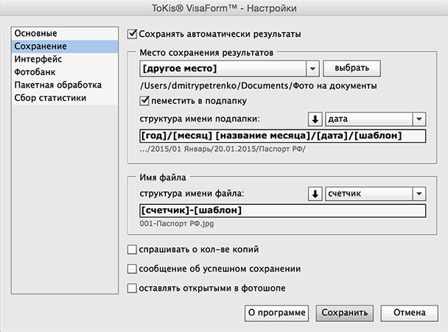Open the 'Интерфейс' settings section

[65, 59]
